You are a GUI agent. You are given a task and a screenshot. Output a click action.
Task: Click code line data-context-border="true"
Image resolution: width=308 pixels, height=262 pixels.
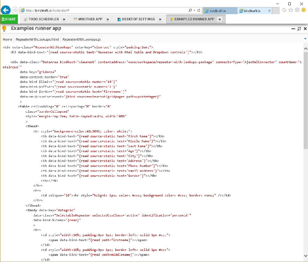tap(44, 77)
